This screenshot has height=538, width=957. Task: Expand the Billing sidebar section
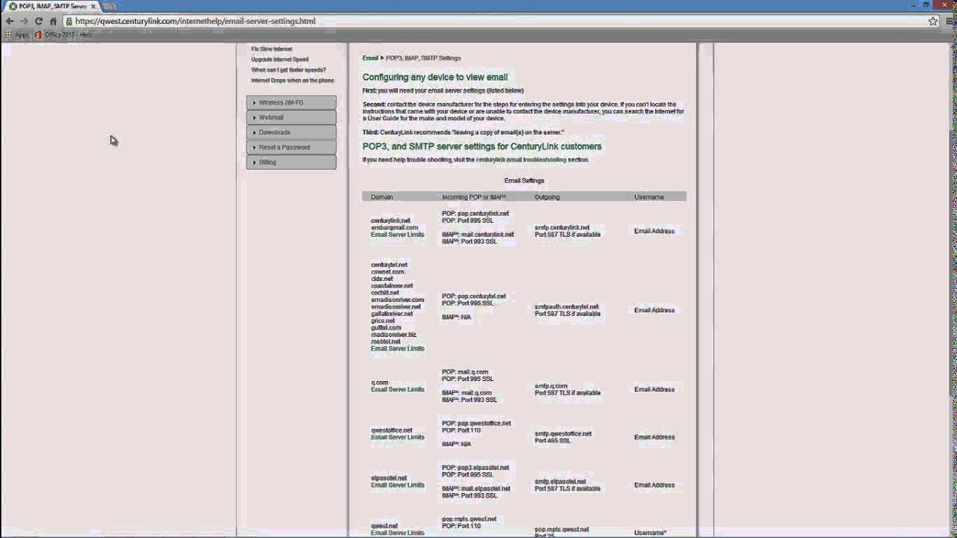pyautogui.click(x=292, y=162)
